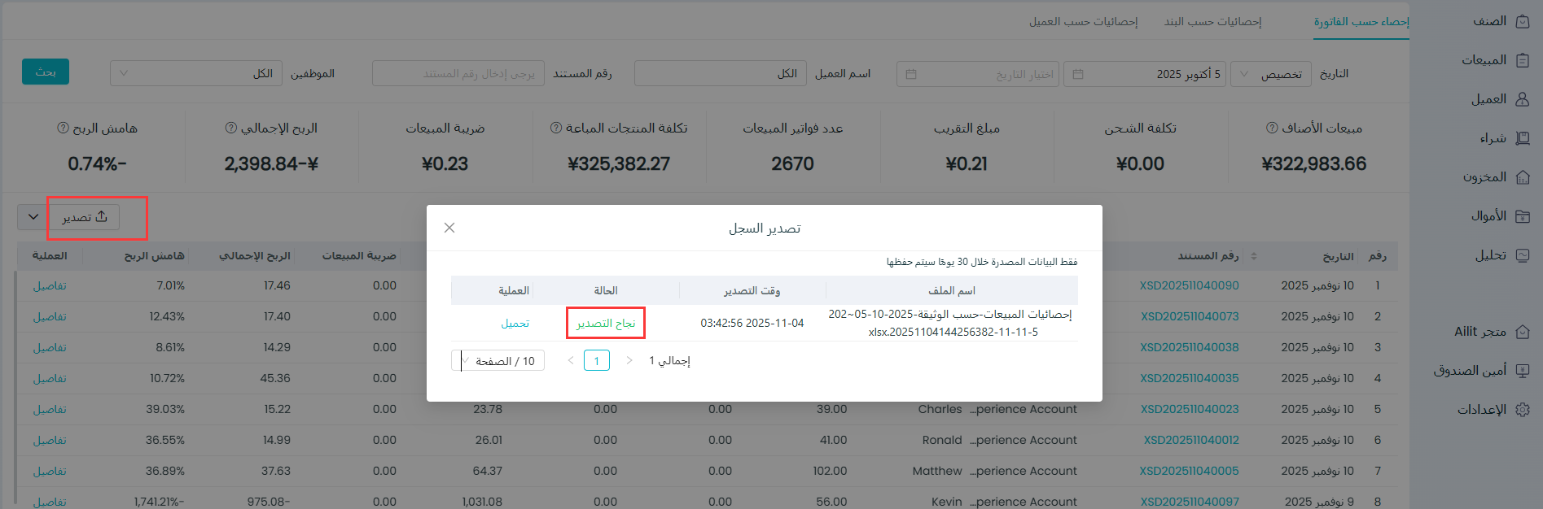Open Settings gear icon in the sidebar
1543x509 pixels.
[1522, 410]
